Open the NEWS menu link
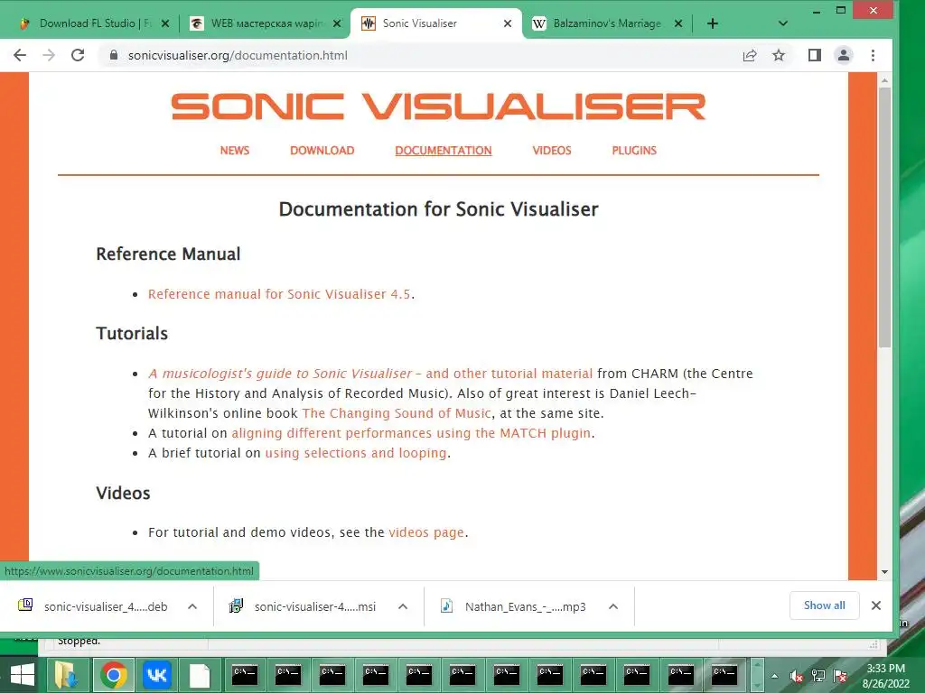The height and width of the screenshot is (693, 925). pos(235,151)
